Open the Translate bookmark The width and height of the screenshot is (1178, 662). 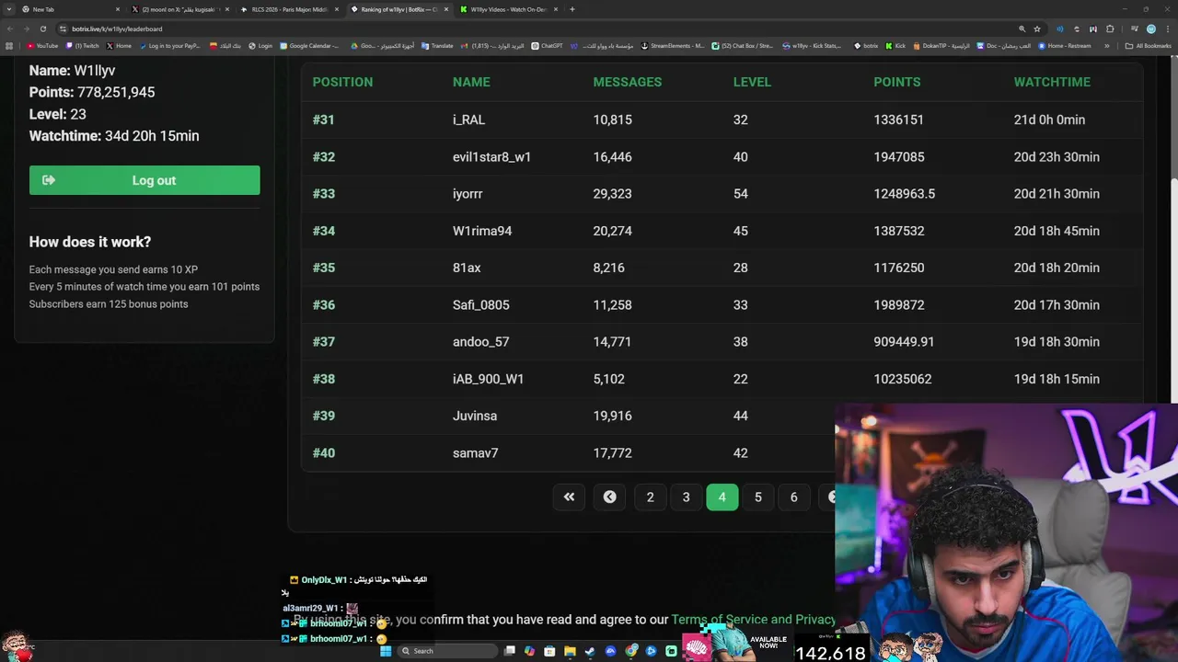coord(437,46)
